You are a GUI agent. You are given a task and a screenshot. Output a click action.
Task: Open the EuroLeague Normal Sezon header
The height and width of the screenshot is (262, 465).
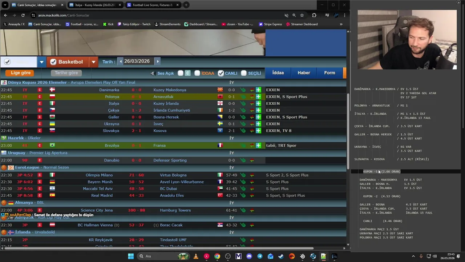[42, 167]
